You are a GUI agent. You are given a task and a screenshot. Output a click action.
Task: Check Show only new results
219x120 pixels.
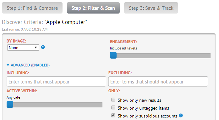(x=113, y=100)
